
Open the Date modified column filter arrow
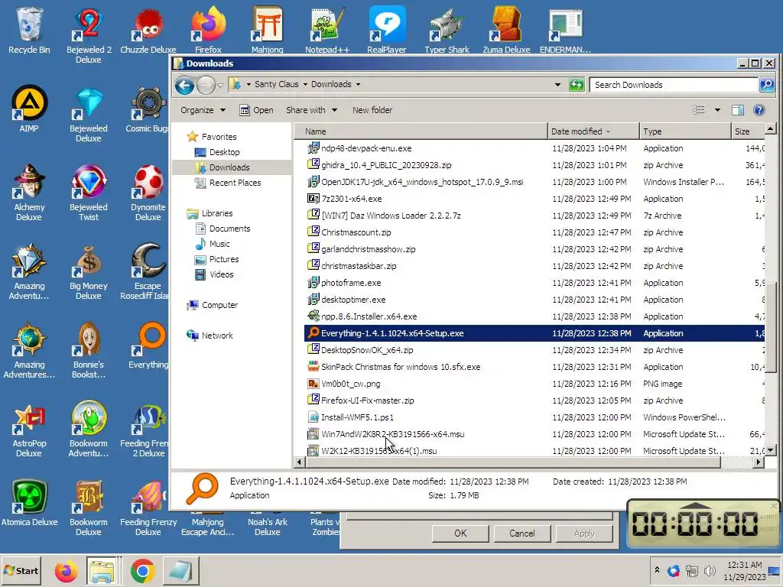(608, 131)
